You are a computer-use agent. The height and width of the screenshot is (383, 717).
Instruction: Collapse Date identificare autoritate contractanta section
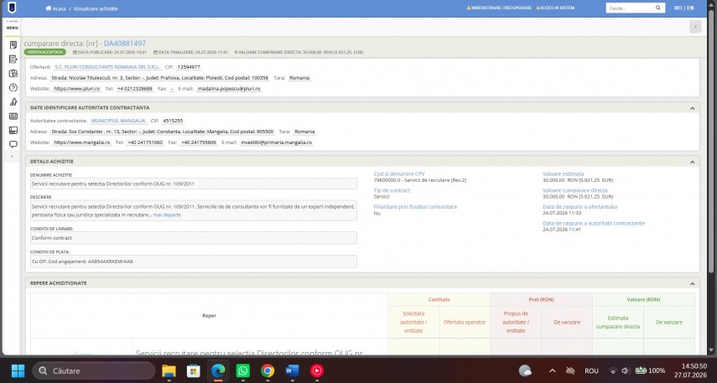(692, 108)
